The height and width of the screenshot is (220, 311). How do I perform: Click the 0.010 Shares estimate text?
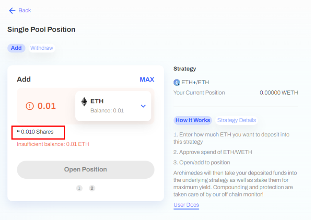[35, 132]
